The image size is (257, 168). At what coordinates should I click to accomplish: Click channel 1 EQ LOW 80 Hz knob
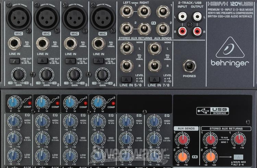click(14, 156)
